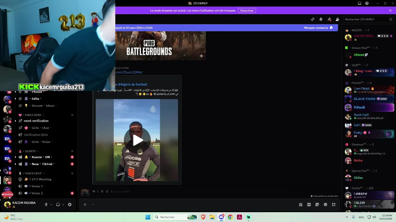Open File Explorer from taskbar
This screenshot has width=396, height=222.
(x=212, y=217)
